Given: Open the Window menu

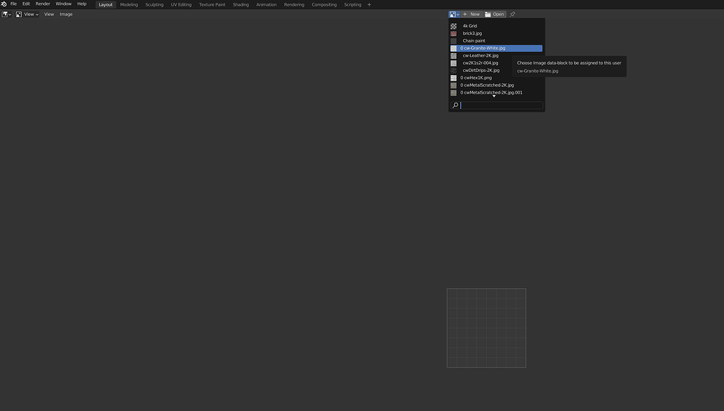Looking at the screenshot, I should 64,3.
